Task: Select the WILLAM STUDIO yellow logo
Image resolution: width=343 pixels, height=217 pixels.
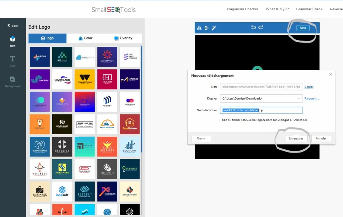Action: tap(85, 79)
